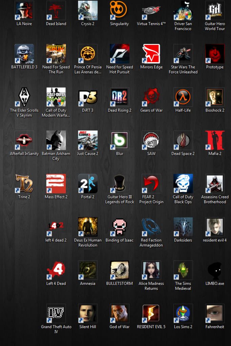The width and height of the screenshot is (231, 346).
Task: Select Batman Arkham City icon
Action: pos(56,140)
